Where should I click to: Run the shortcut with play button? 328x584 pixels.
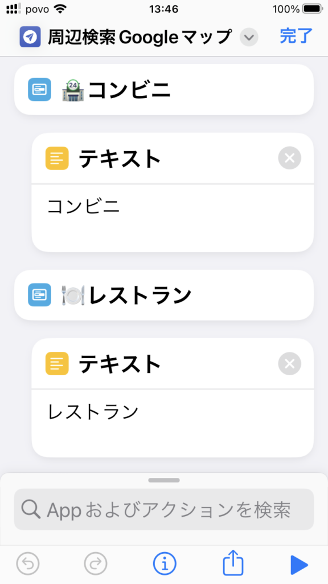[299, 565]
